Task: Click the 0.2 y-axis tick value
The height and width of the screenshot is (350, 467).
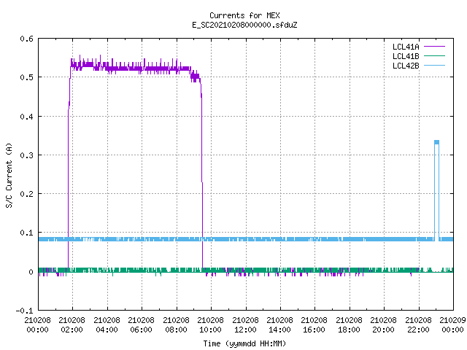Action: [26, 194]
